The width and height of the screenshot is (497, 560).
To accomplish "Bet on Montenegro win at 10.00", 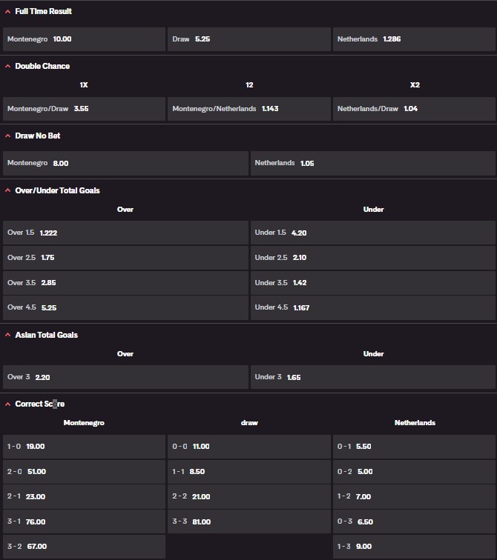I will pyautogui.click(x=84, y=39).
